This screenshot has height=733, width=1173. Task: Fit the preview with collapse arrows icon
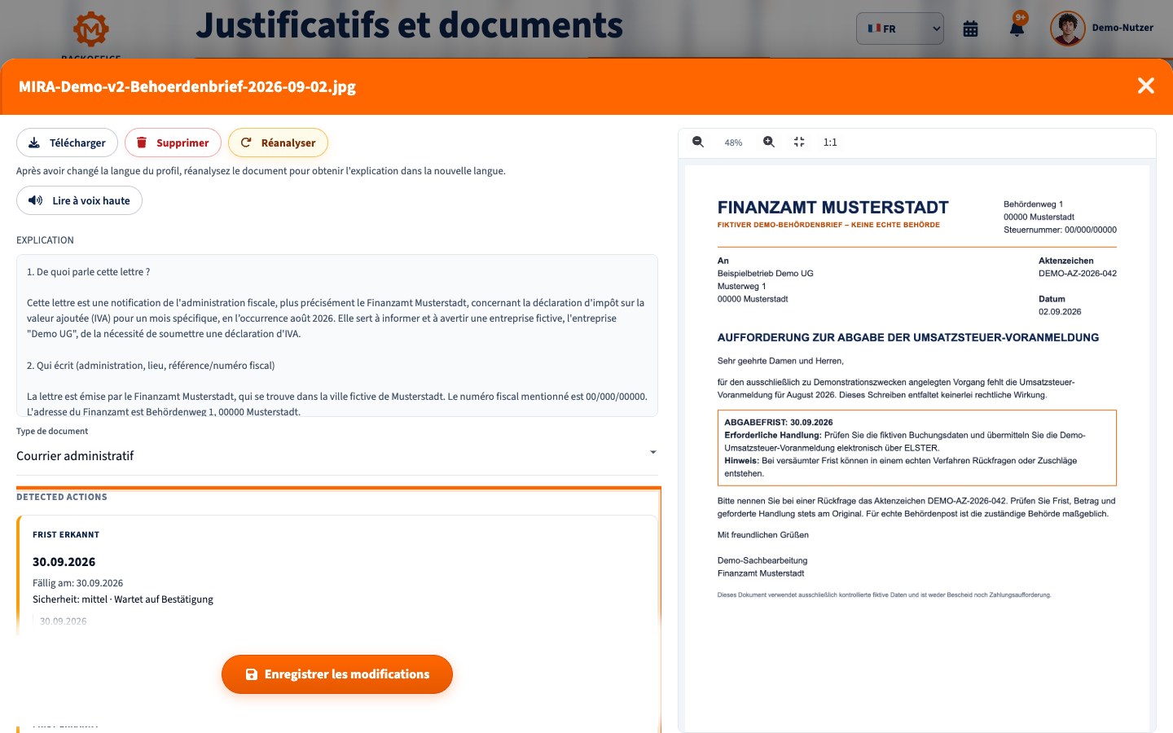point(799,142)
